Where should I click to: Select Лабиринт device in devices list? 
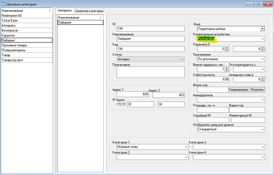81,23
